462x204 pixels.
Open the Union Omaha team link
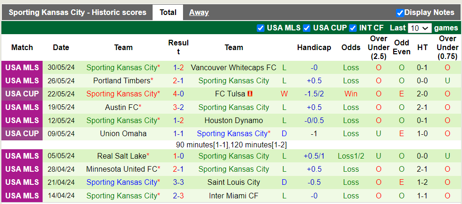point(123,133)
